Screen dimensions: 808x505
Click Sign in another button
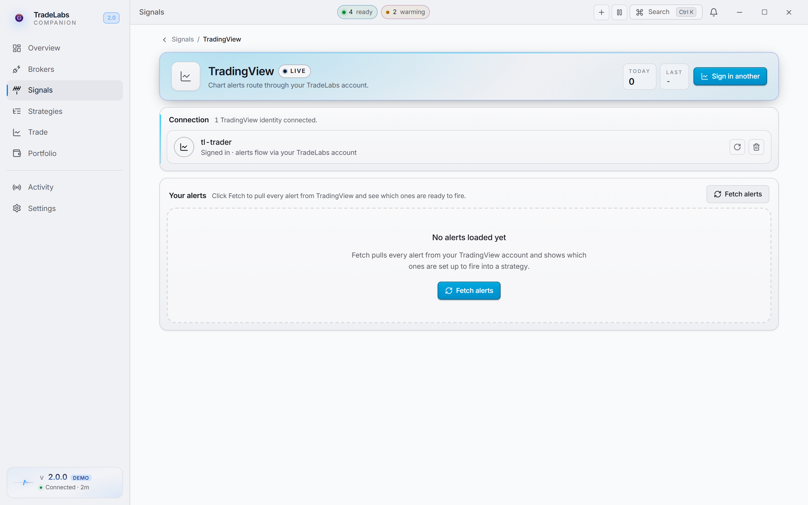click(x=730, y=77)
